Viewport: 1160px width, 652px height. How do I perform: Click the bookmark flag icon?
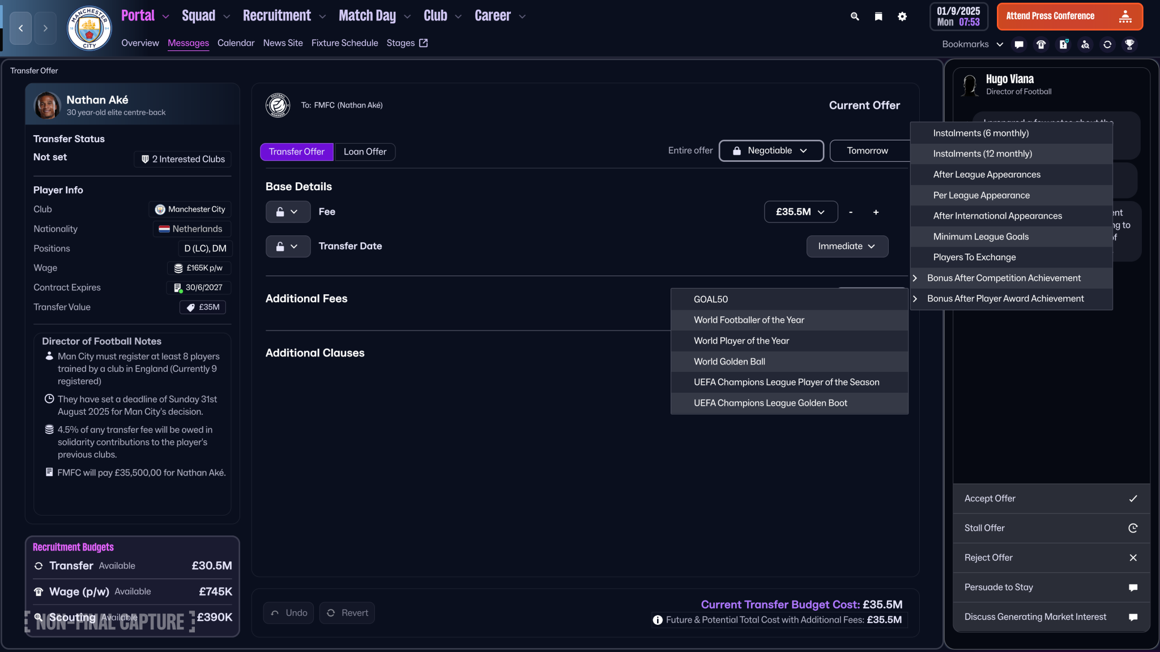pyautogui.click(x=878, y=16)
